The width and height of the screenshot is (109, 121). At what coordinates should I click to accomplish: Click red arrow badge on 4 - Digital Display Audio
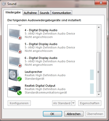(20, 38)
